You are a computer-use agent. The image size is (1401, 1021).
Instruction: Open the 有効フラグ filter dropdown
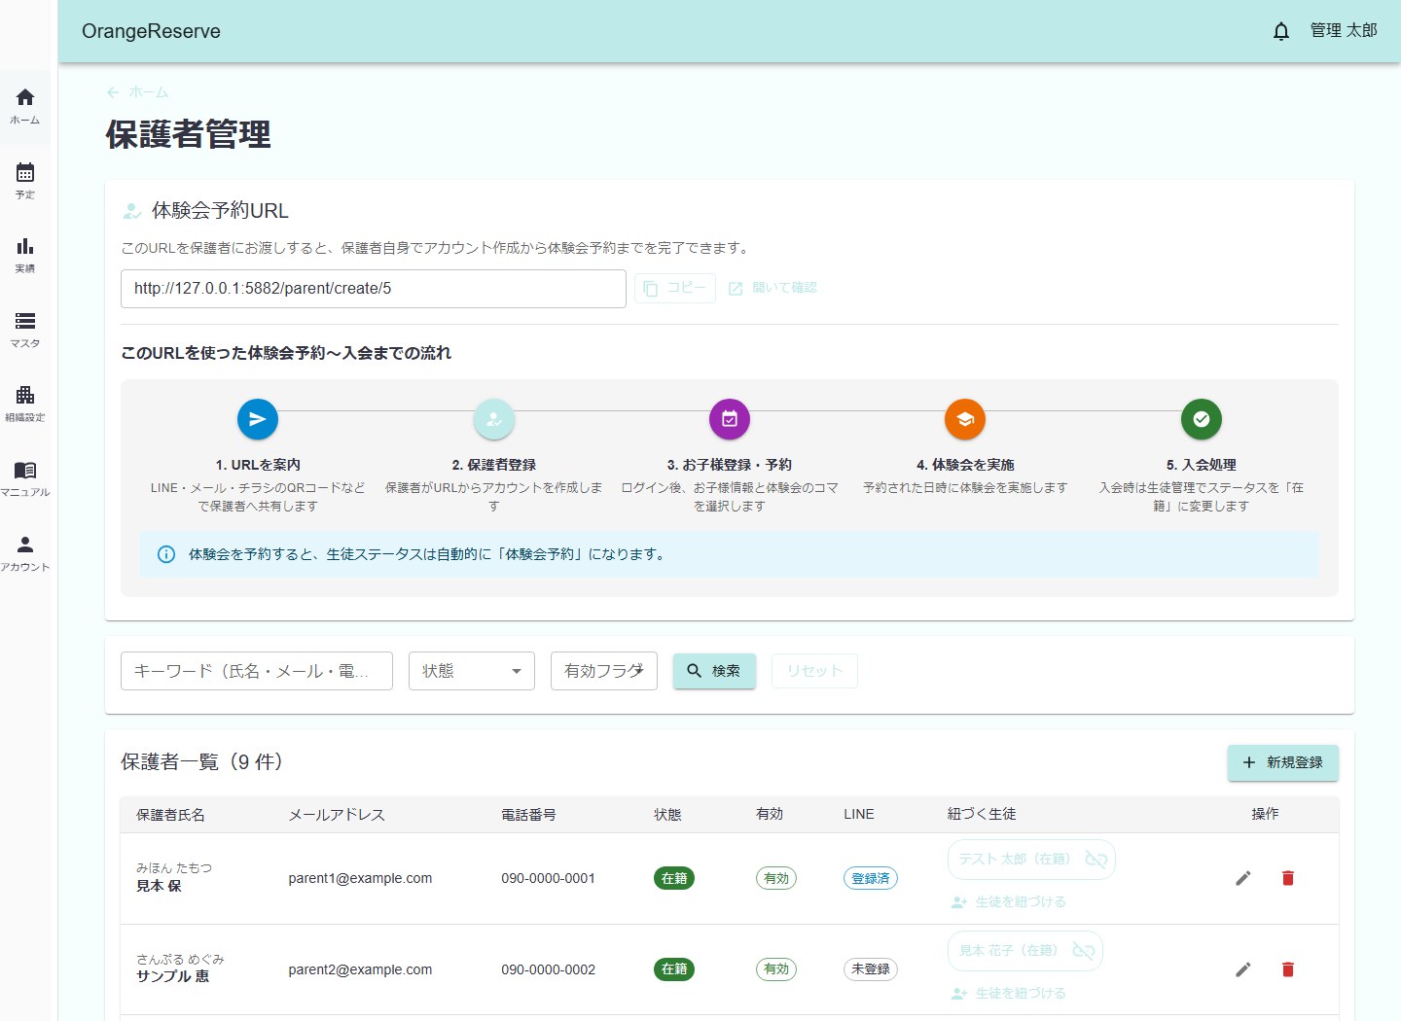pos(604,671)
